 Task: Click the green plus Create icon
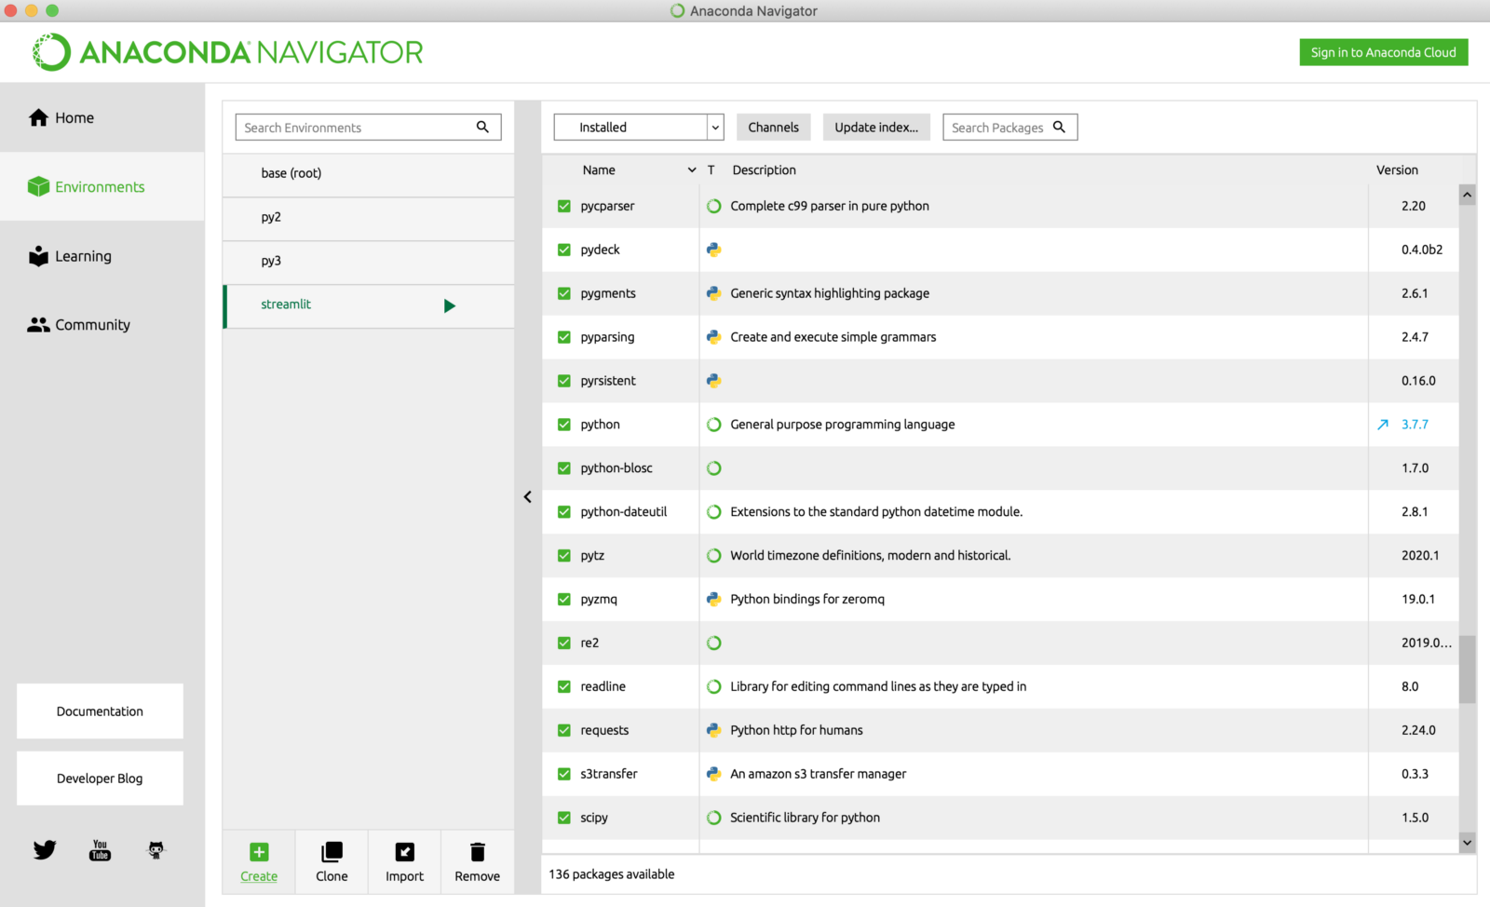[x=259, y=852]
